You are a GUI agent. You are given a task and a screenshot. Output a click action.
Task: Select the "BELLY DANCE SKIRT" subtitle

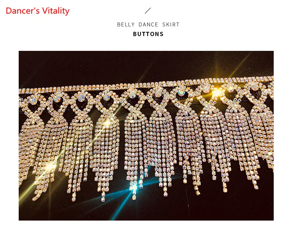point(148,24)
